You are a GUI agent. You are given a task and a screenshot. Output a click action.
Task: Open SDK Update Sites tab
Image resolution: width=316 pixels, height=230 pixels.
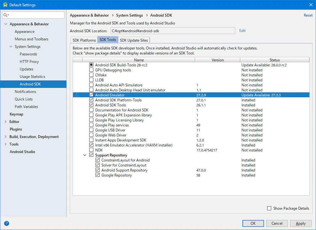(x=134, y=40)
